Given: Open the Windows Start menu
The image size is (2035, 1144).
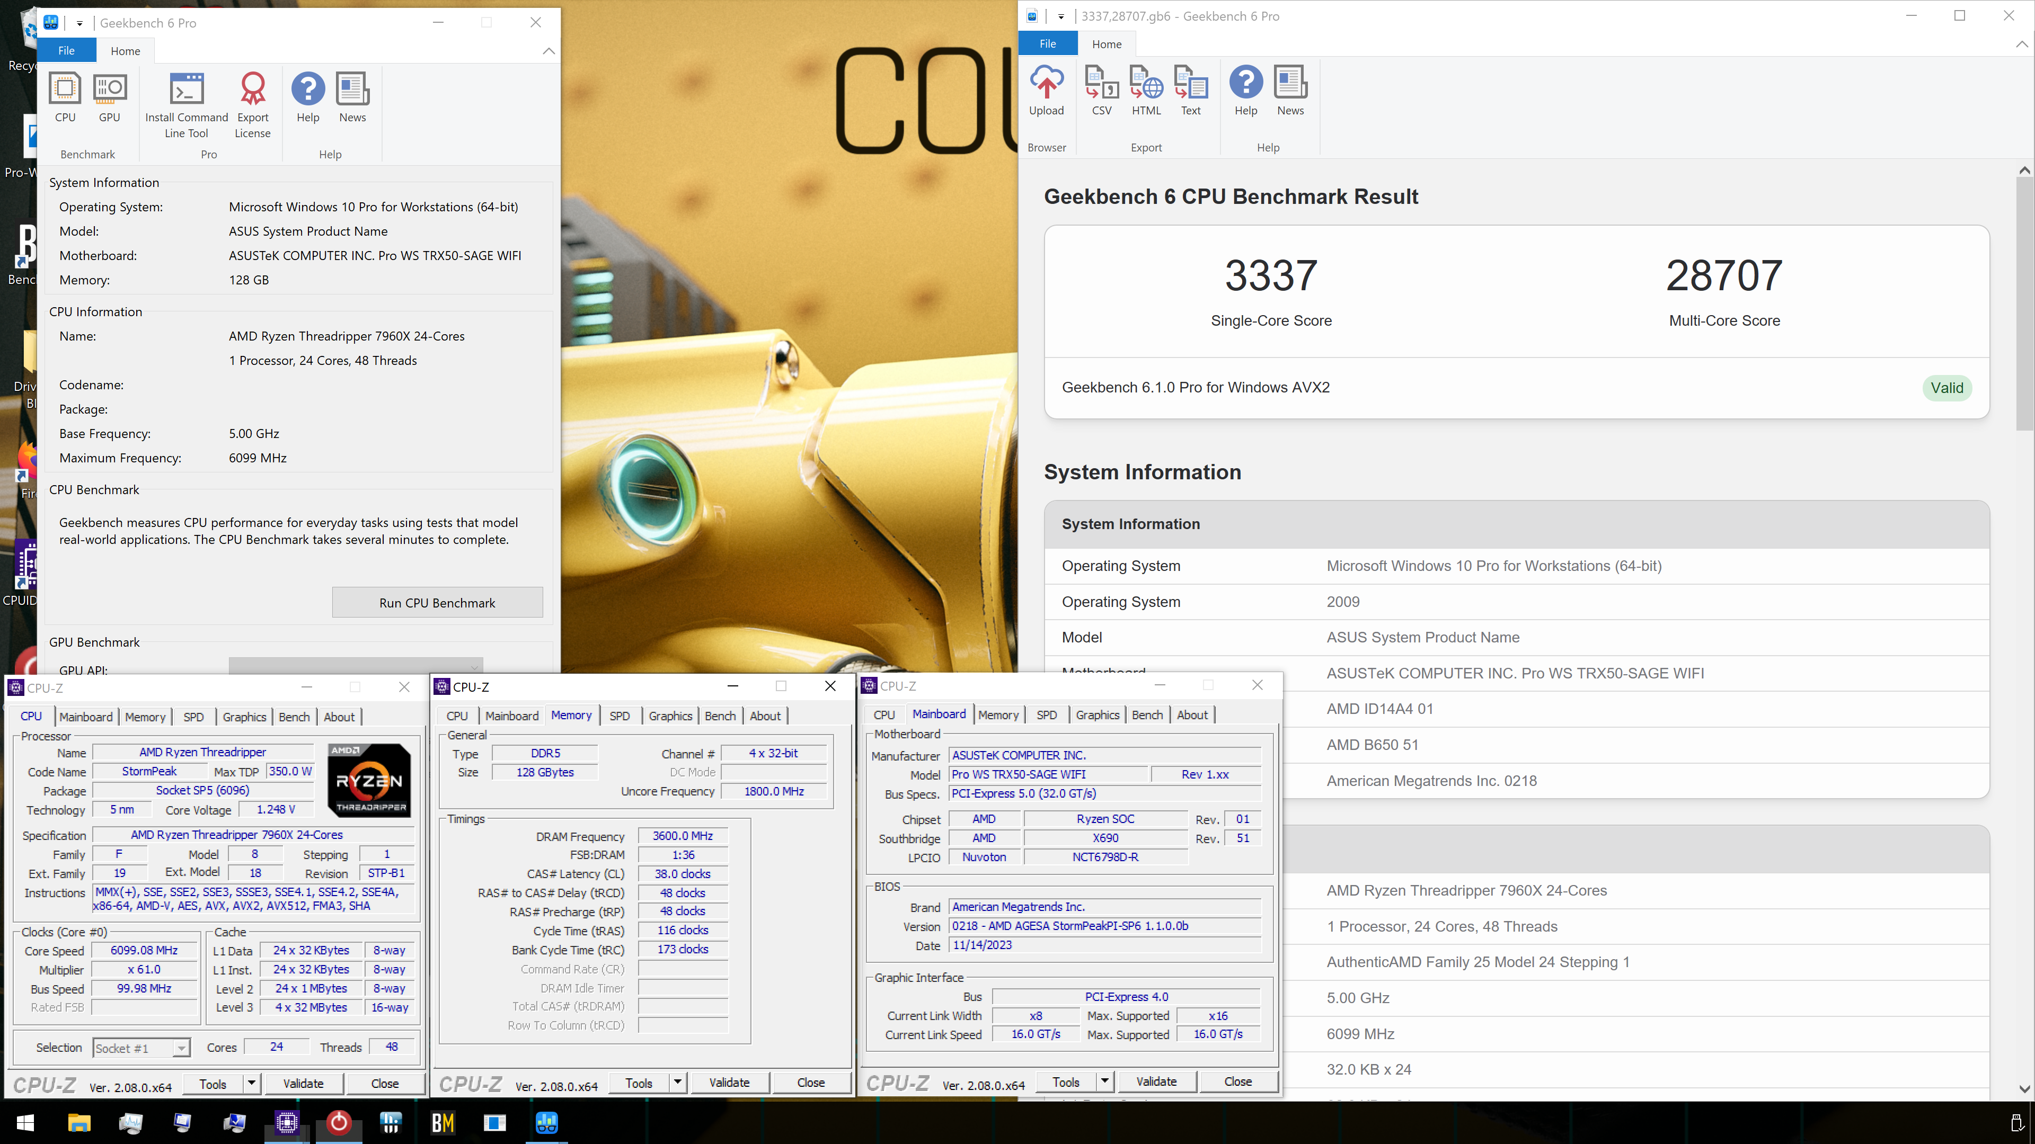Looking at the screenshot, I should pyautogui.click(x=25, y=1122).
